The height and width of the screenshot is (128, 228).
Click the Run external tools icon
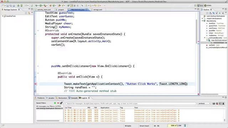[x=45, y=6]
